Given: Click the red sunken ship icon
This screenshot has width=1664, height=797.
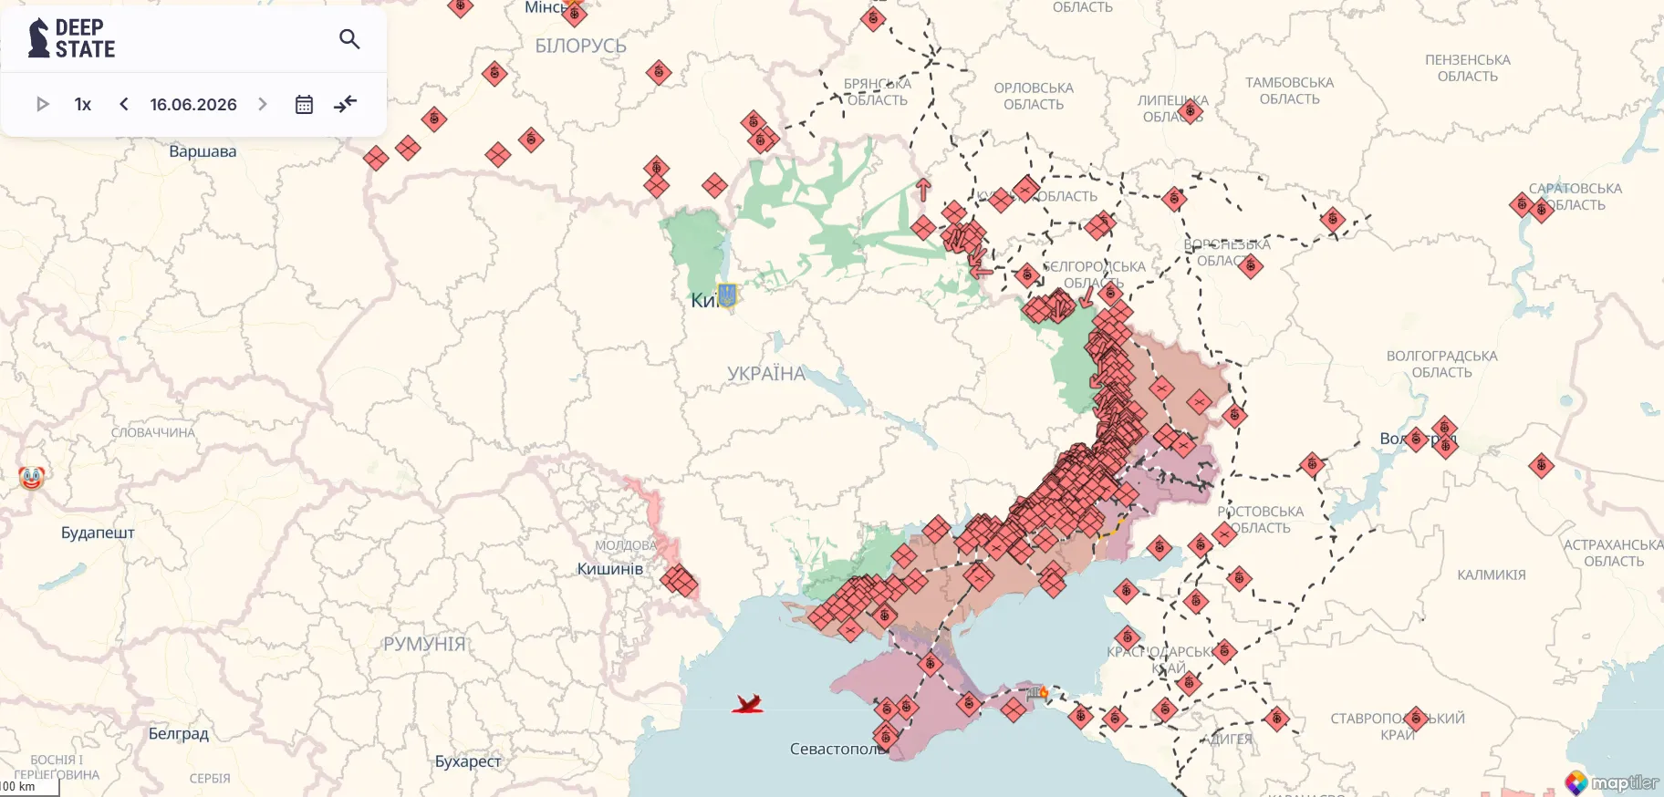Looking at the screenshot, I should (x=747, y=703).
